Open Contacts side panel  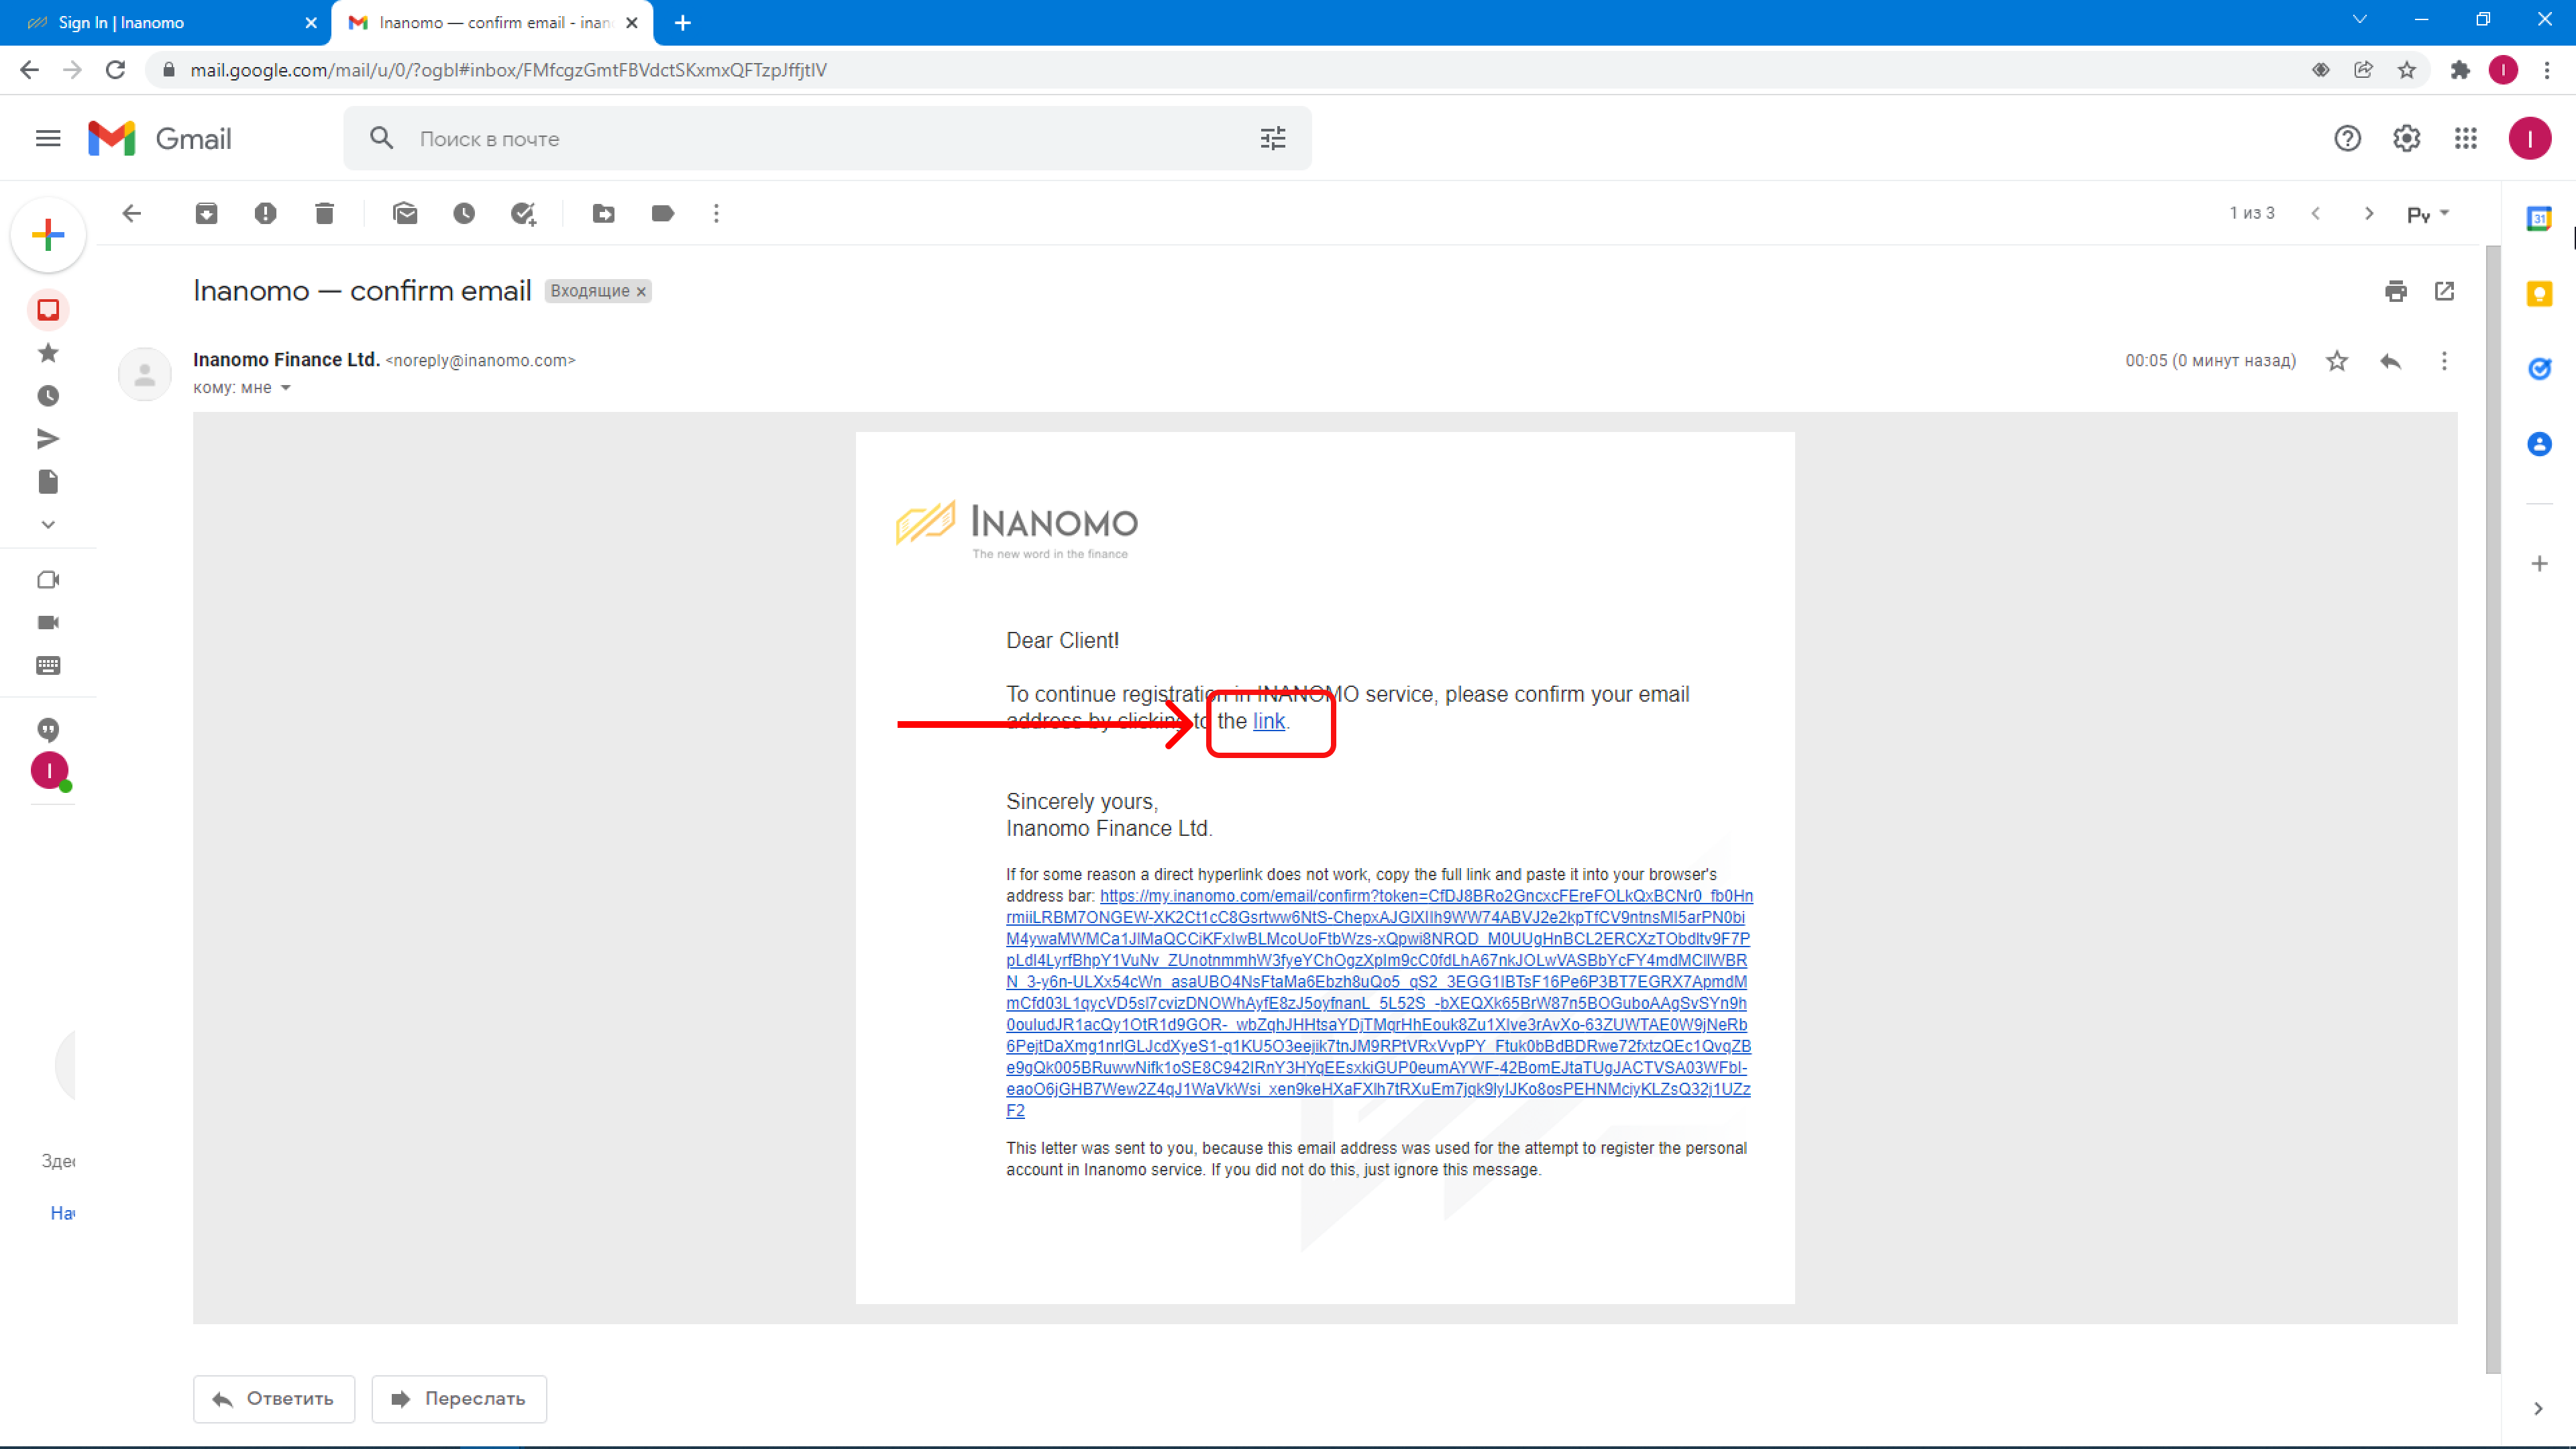click(x=2539, y=444)
